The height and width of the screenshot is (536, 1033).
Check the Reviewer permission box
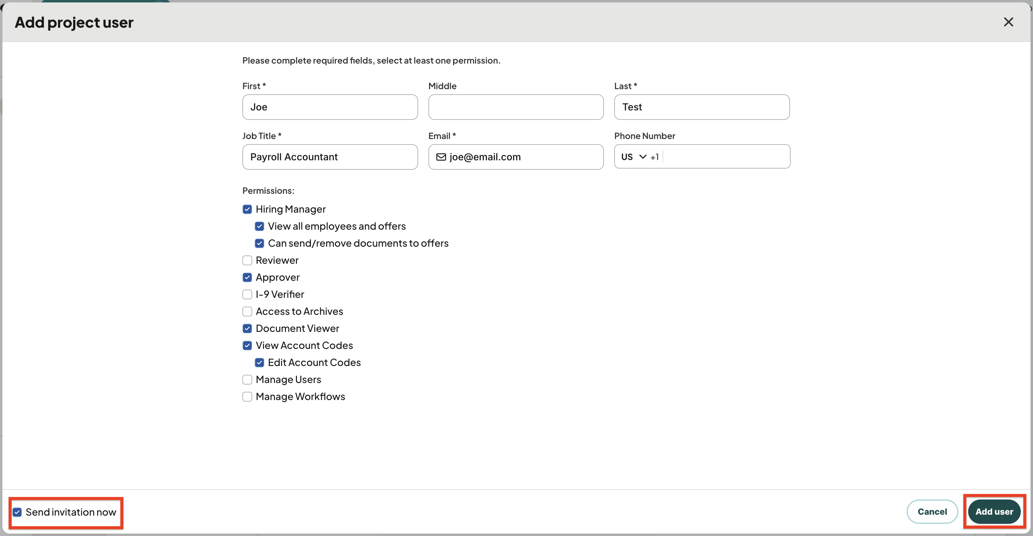(x=247, y=260)
